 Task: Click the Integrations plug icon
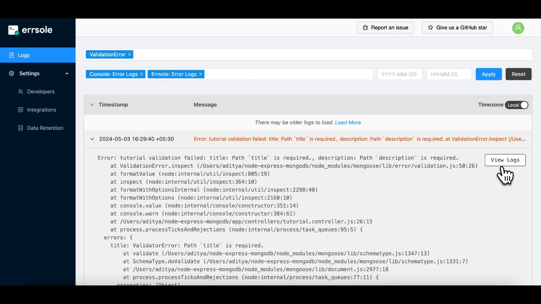click(x=21, y=110)
